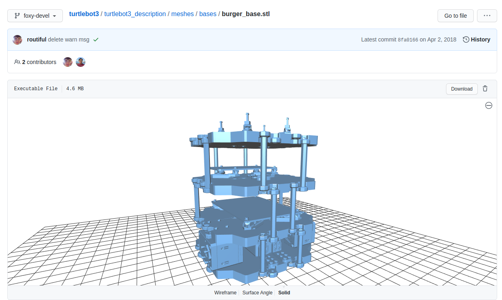Navigate to turtlebot3_description folder breadcrumb
This screenshot has height=300, width=502.
135,14
